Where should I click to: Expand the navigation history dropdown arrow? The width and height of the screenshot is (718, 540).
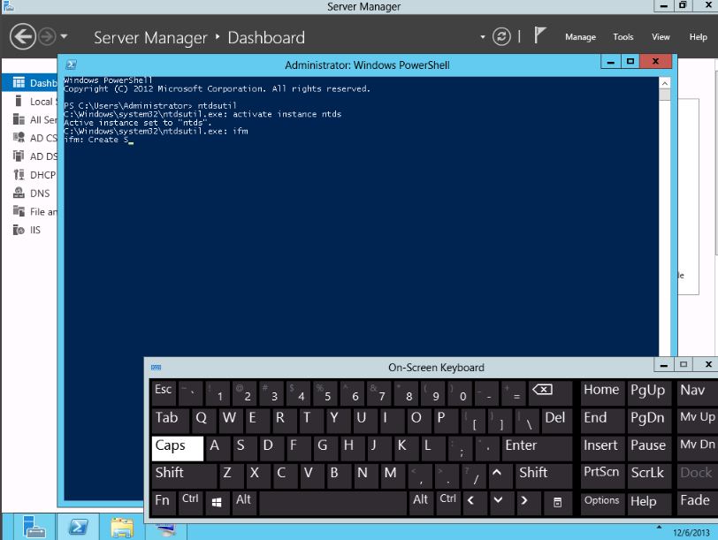pos(65,37)
